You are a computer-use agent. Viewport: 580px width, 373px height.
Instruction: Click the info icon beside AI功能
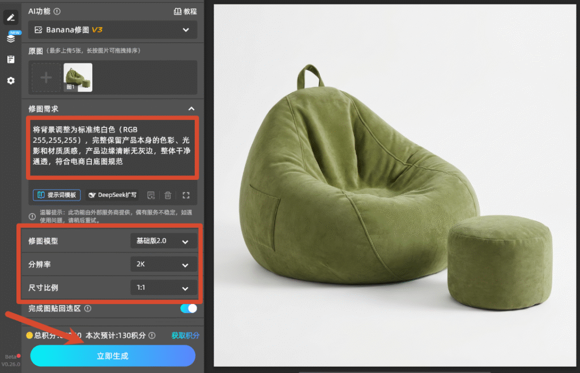(57, 11)
